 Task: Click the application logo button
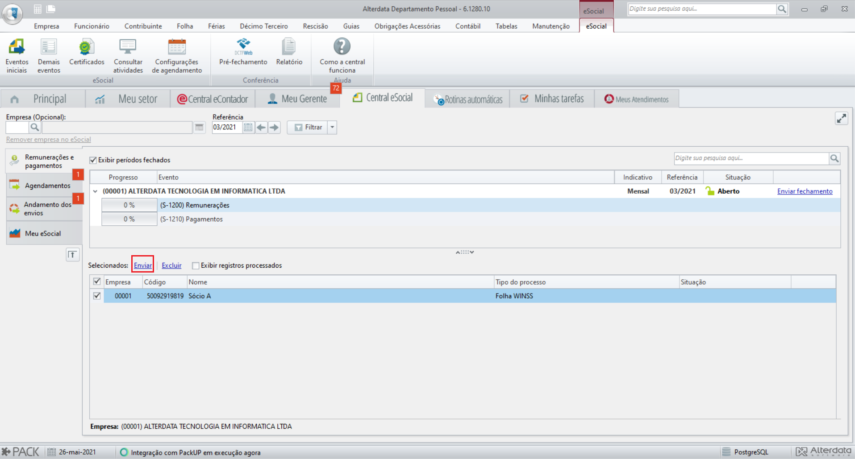click(x=13, y=13)
